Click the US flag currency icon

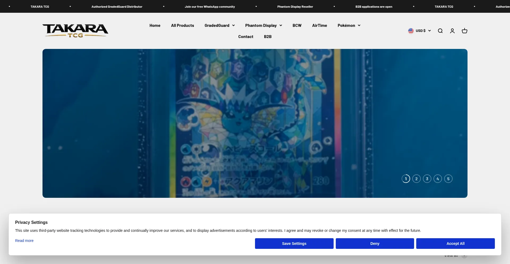coord(411,31)
